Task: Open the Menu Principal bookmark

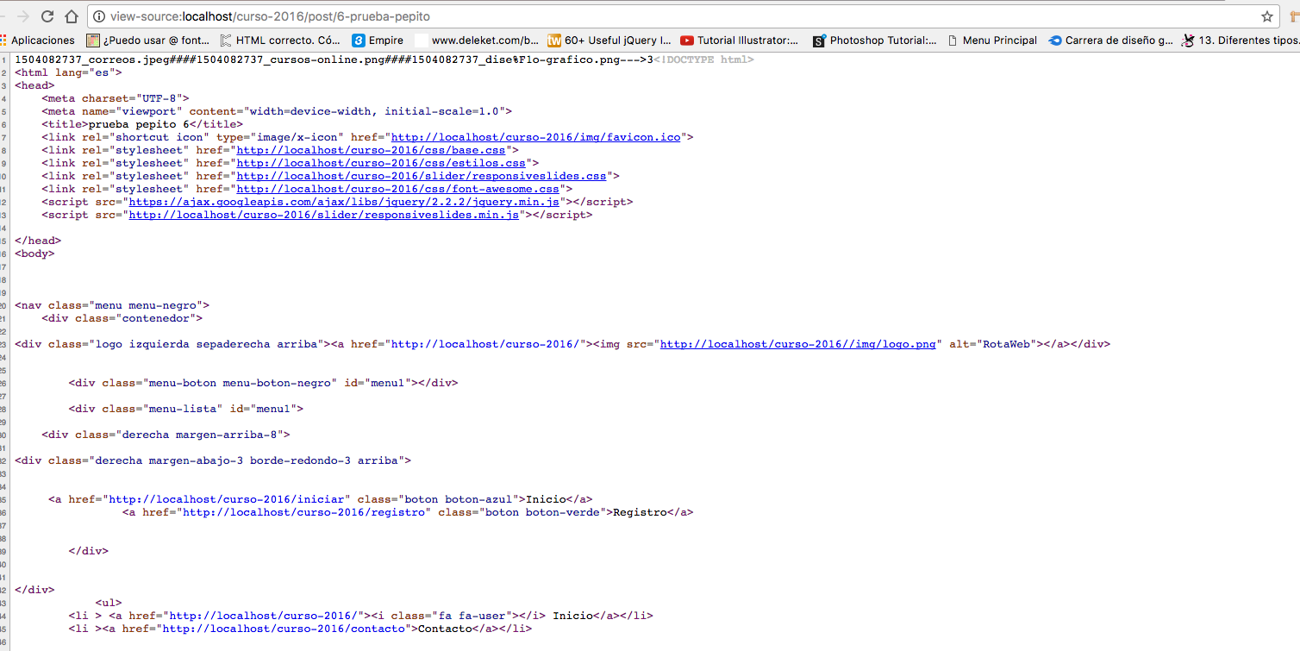Action: point(991,41)
